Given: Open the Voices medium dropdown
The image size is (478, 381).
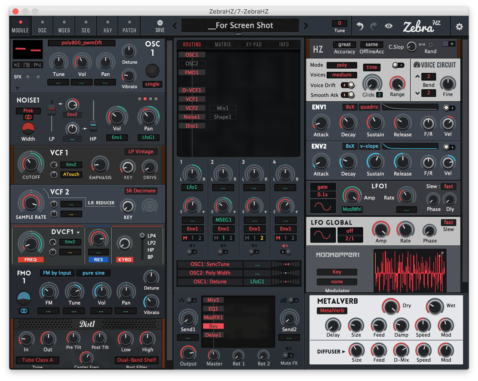Looking at the screenshot, I should pyautogui.click(x=342, y=75).
